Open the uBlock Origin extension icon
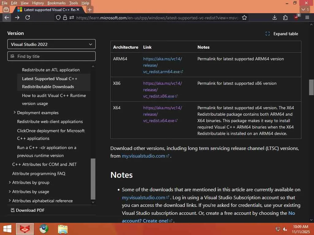 297,17
